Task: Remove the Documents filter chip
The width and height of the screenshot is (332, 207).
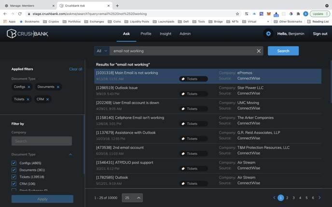Action: point(58,87)
